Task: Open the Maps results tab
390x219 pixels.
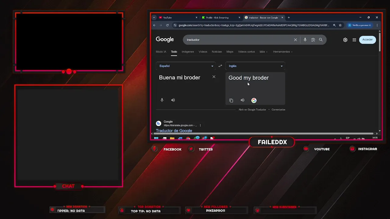Action: point(230,52)
